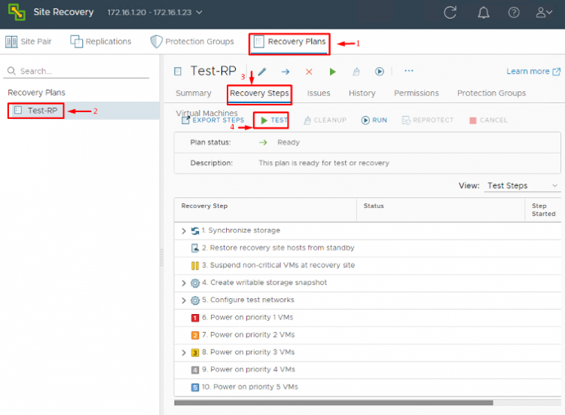Open notifications via the bell icon
This screenshot has height=415, width=565.
point(483,13)
